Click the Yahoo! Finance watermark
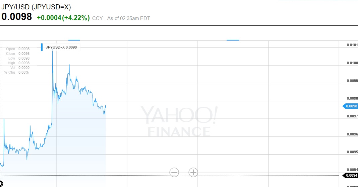Viewport: 358px width, 187px height. [x=179, y=121]
